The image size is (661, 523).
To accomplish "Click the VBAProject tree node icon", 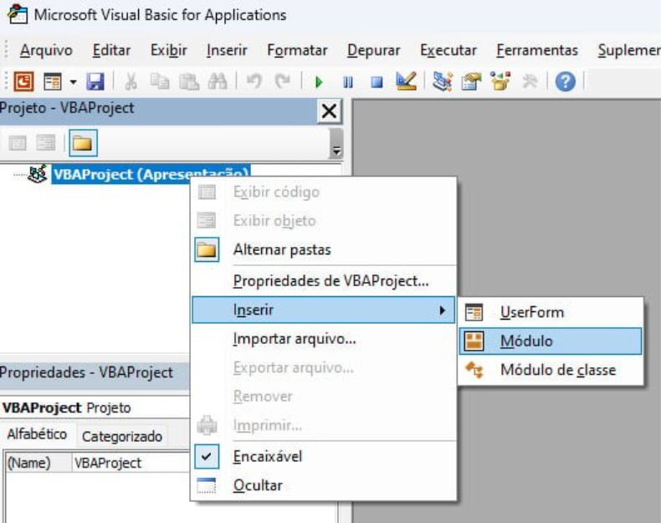I will [38, 174].
